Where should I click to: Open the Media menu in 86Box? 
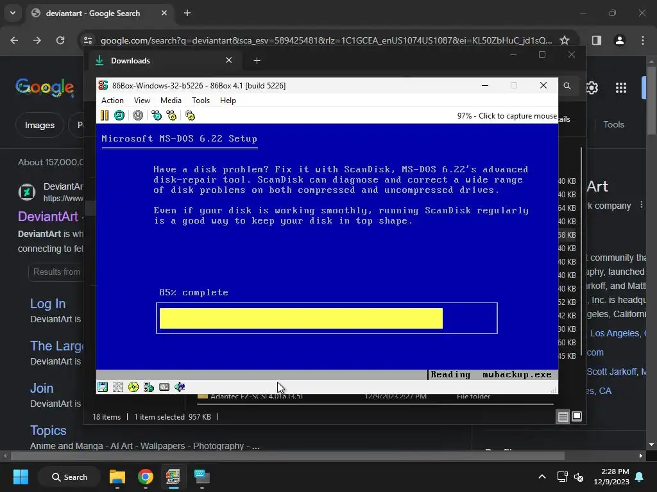[171, 101]
